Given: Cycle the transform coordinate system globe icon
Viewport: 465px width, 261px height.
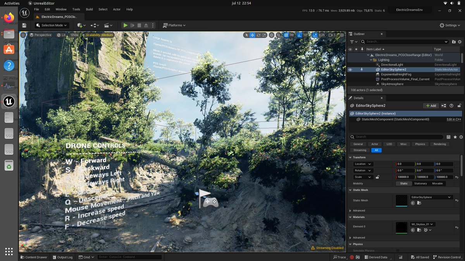Looking at the screenshot, I should click(272, 35).
